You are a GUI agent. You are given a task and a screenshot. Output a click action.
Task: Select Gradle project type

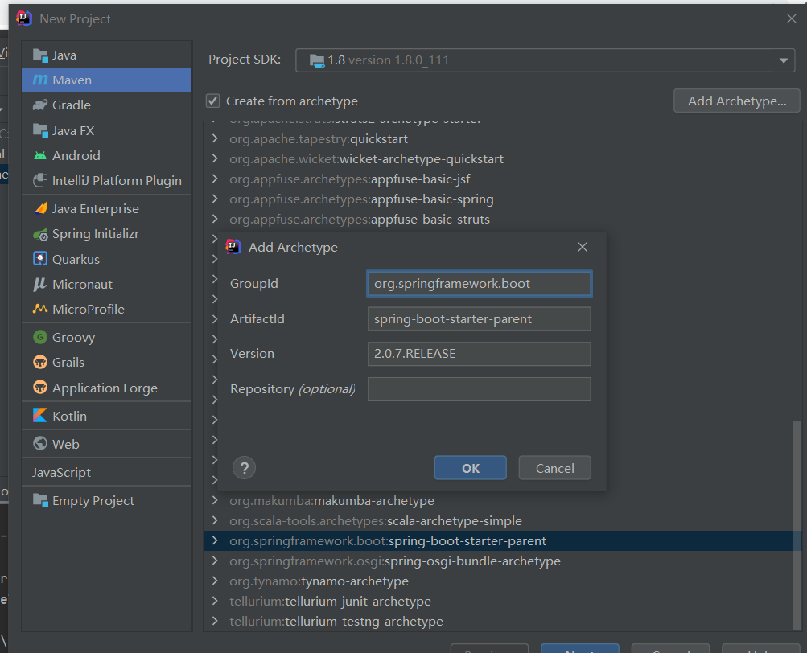coord(106,105)
